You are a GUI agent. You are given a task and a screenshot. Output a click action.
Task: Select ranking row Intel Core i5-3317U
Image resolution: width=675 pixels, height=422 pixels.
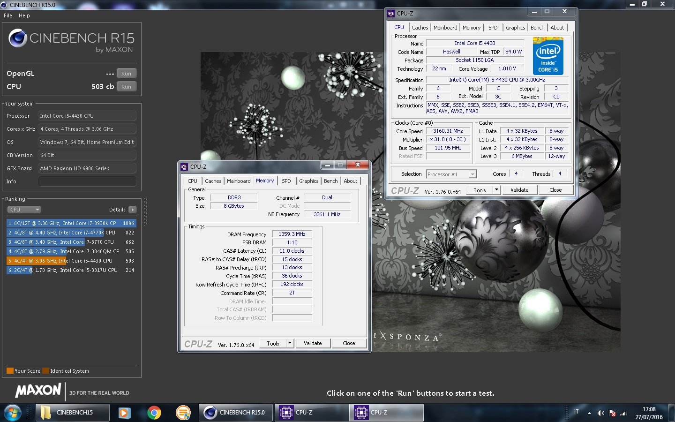[71, 270]
